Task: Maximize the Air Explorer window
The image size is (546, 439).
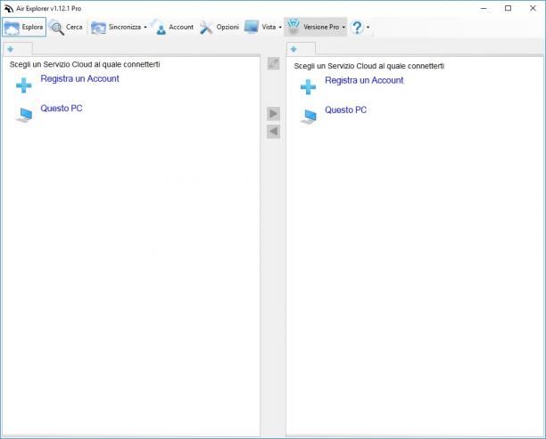Action: point(508,8)
